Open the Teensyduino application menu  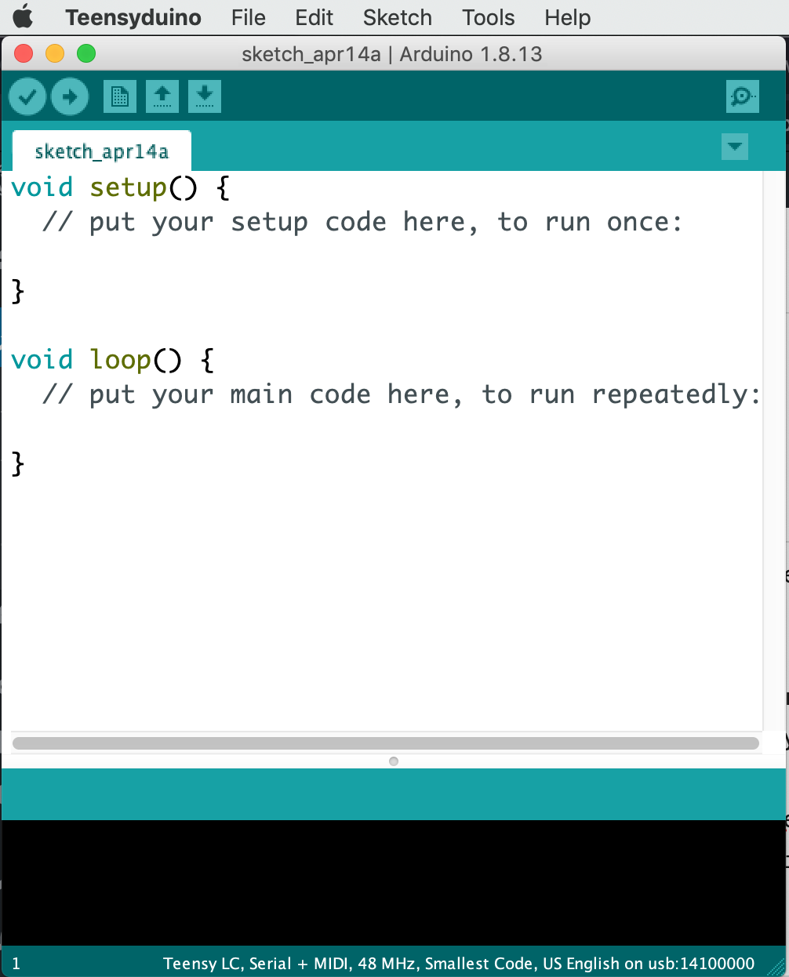click(133, 17)
